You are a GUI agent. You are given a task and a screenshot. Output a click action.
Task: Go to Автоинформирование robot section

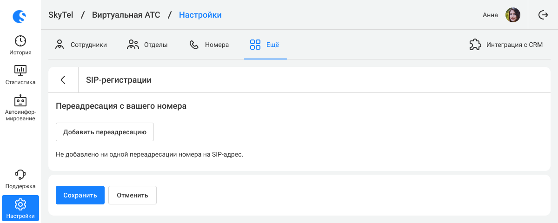coord(20,108)
